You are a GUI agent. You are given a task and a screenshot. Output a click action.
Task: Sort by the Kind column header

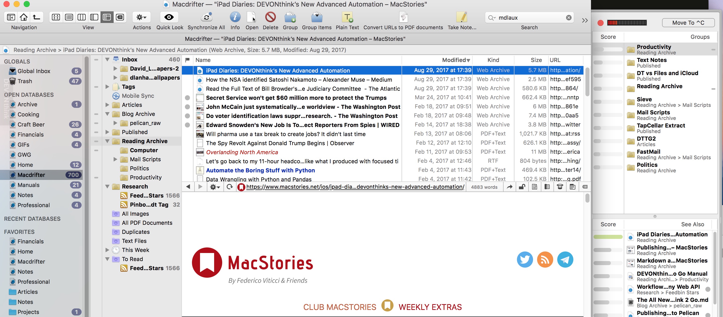click(x=493, y=60)
